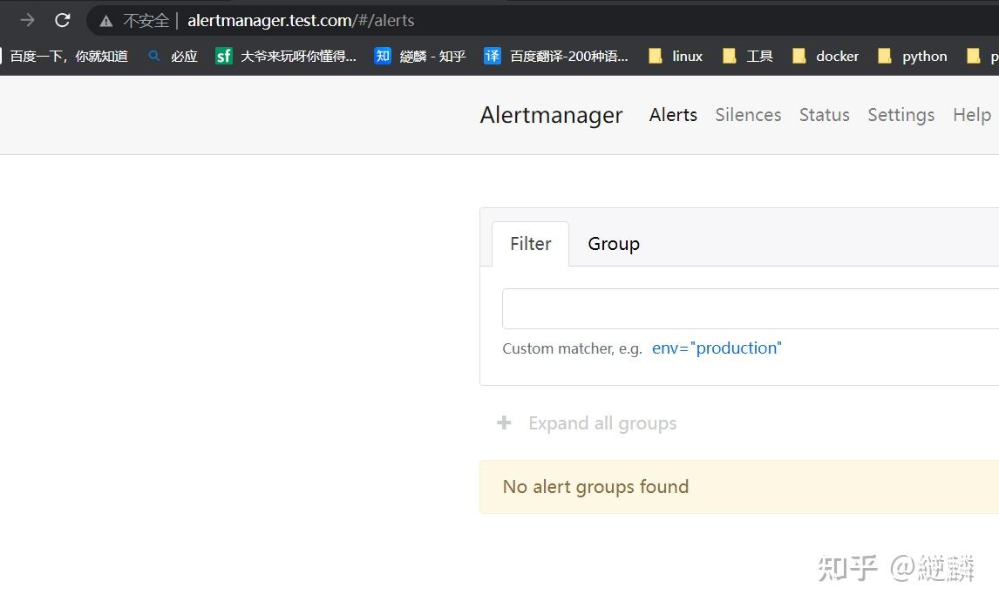This screenshot has width=999, height=608.
Task: Open the python bookmarks folder
Action: [912, 56]
